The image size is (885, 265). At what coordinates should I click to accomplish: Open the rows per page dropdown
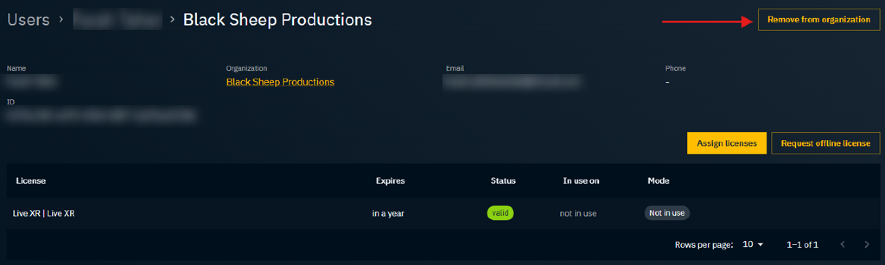coord(753,244)
